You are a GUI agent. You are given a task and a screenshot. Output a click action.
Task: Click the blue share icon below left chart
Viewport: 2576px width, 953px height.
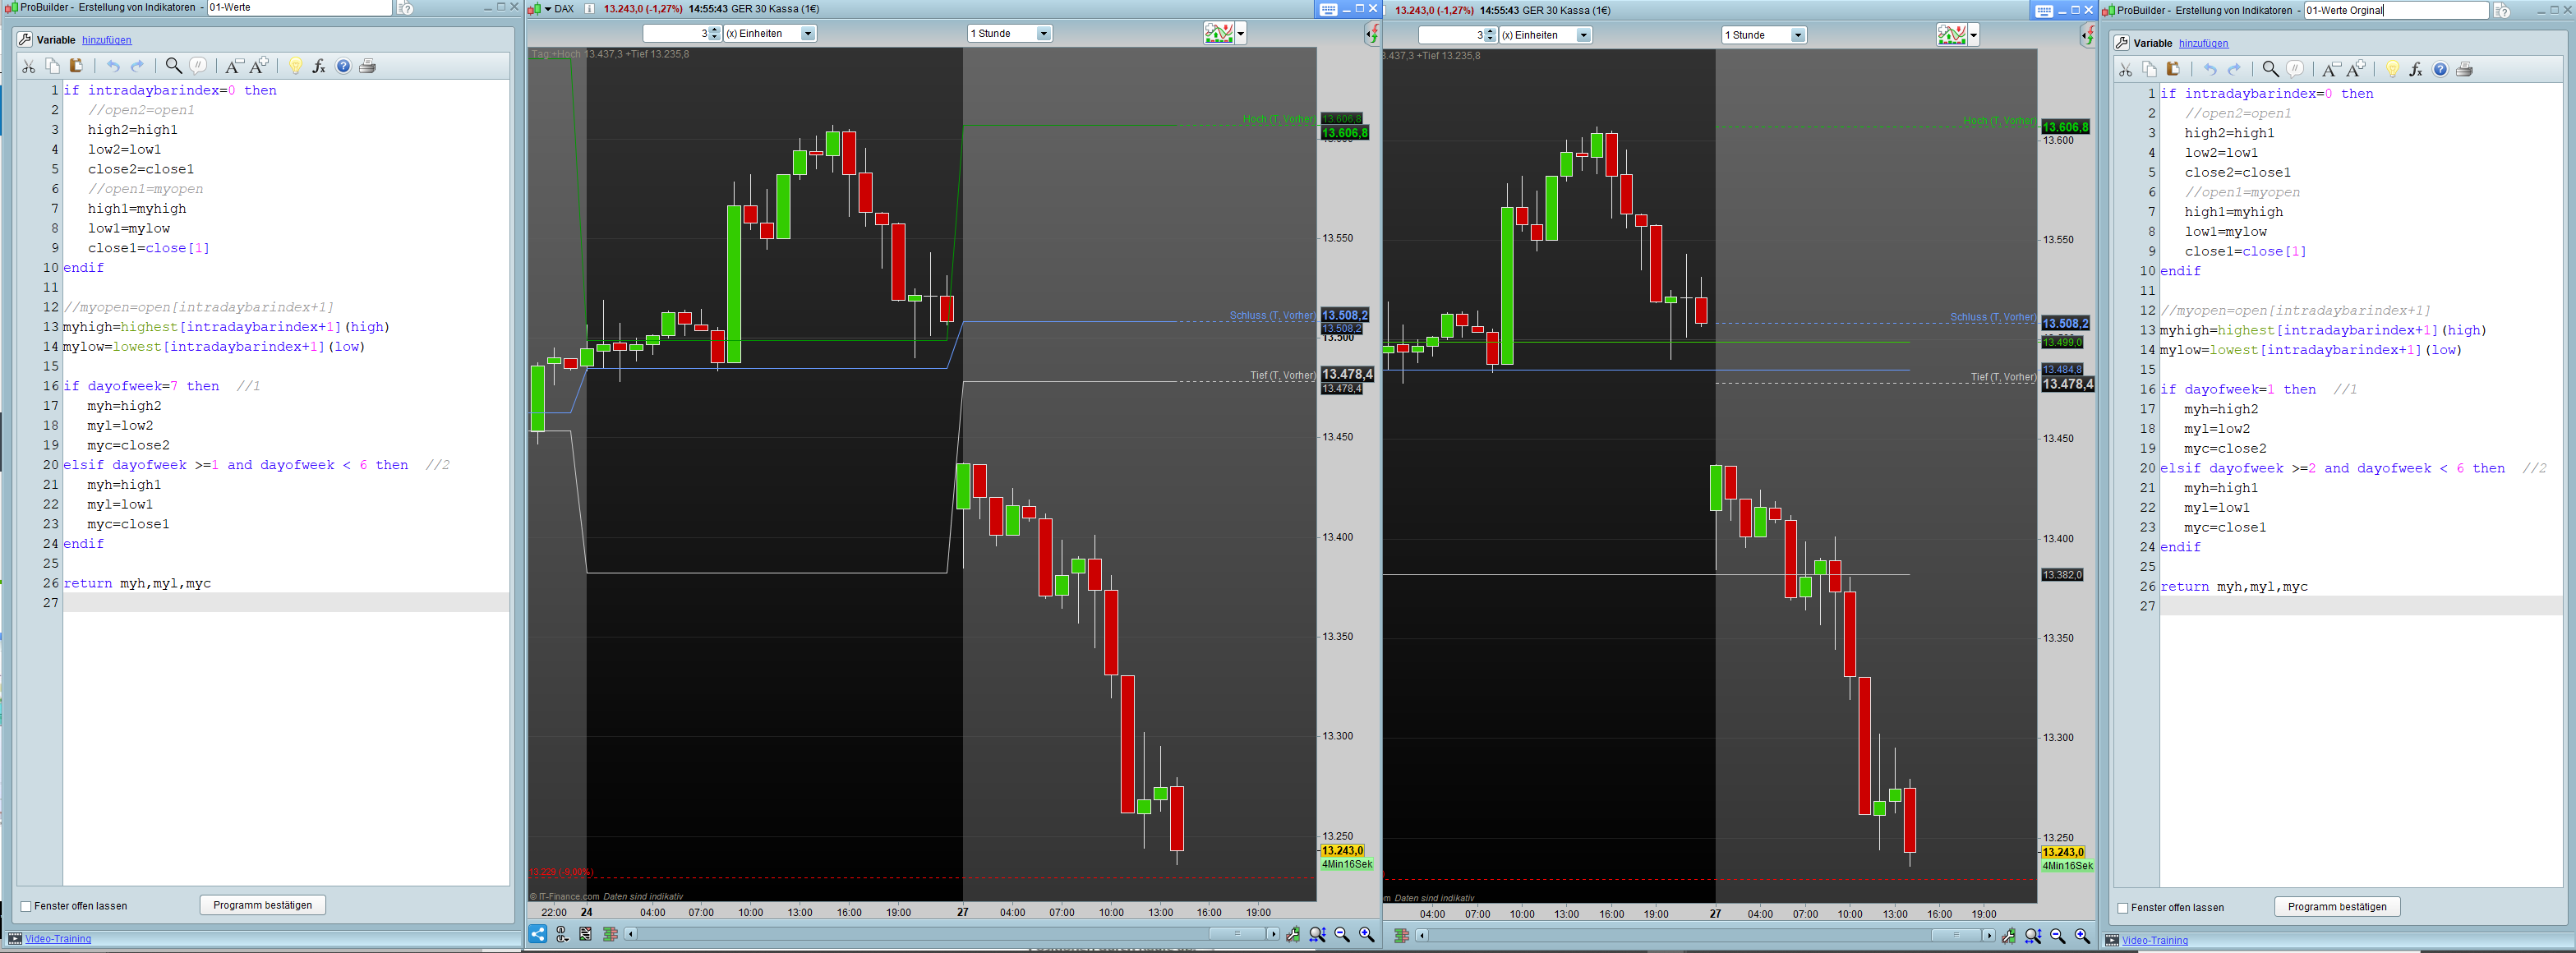pyautogui.click(x=538, y=934)
